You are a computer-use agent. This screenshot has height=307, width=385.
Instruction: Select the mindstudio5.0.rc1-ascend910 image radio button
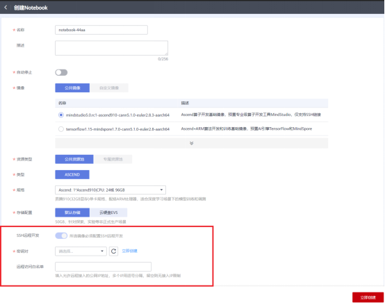(61, 115)
